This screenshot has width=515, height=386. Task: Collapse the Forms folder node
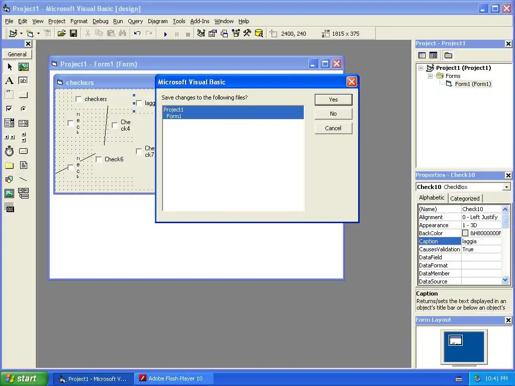coord(430,76)
